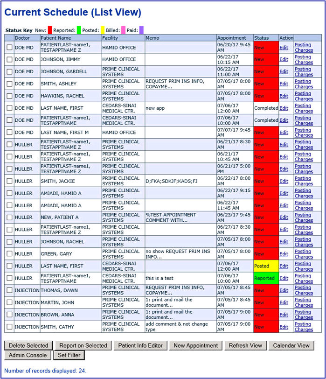Click the red New status key swatch

point(50,30)
